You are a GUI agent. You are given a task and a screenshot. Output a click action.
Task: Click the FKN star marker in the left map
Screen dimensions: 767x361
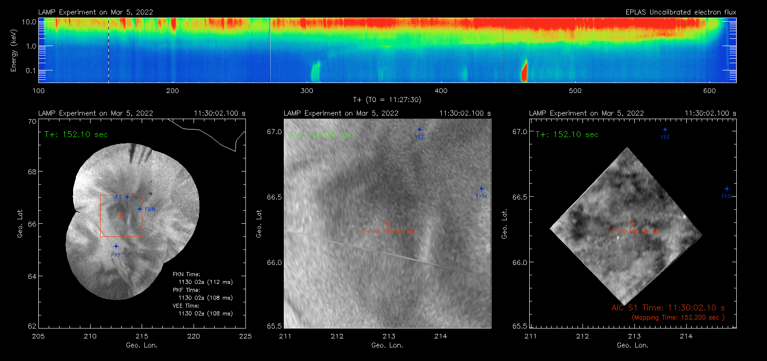click(140, 209)
